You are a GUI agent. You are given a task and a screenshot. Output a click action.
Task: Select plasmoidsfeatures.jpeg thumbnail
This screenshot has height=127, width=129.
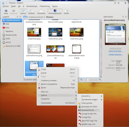[x=55, y=49]
